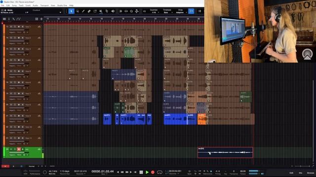Open input dropdown arrow on track 22
Image resolution: width=316 pixels, height=177 pixels.
click(x=28, y=133)
